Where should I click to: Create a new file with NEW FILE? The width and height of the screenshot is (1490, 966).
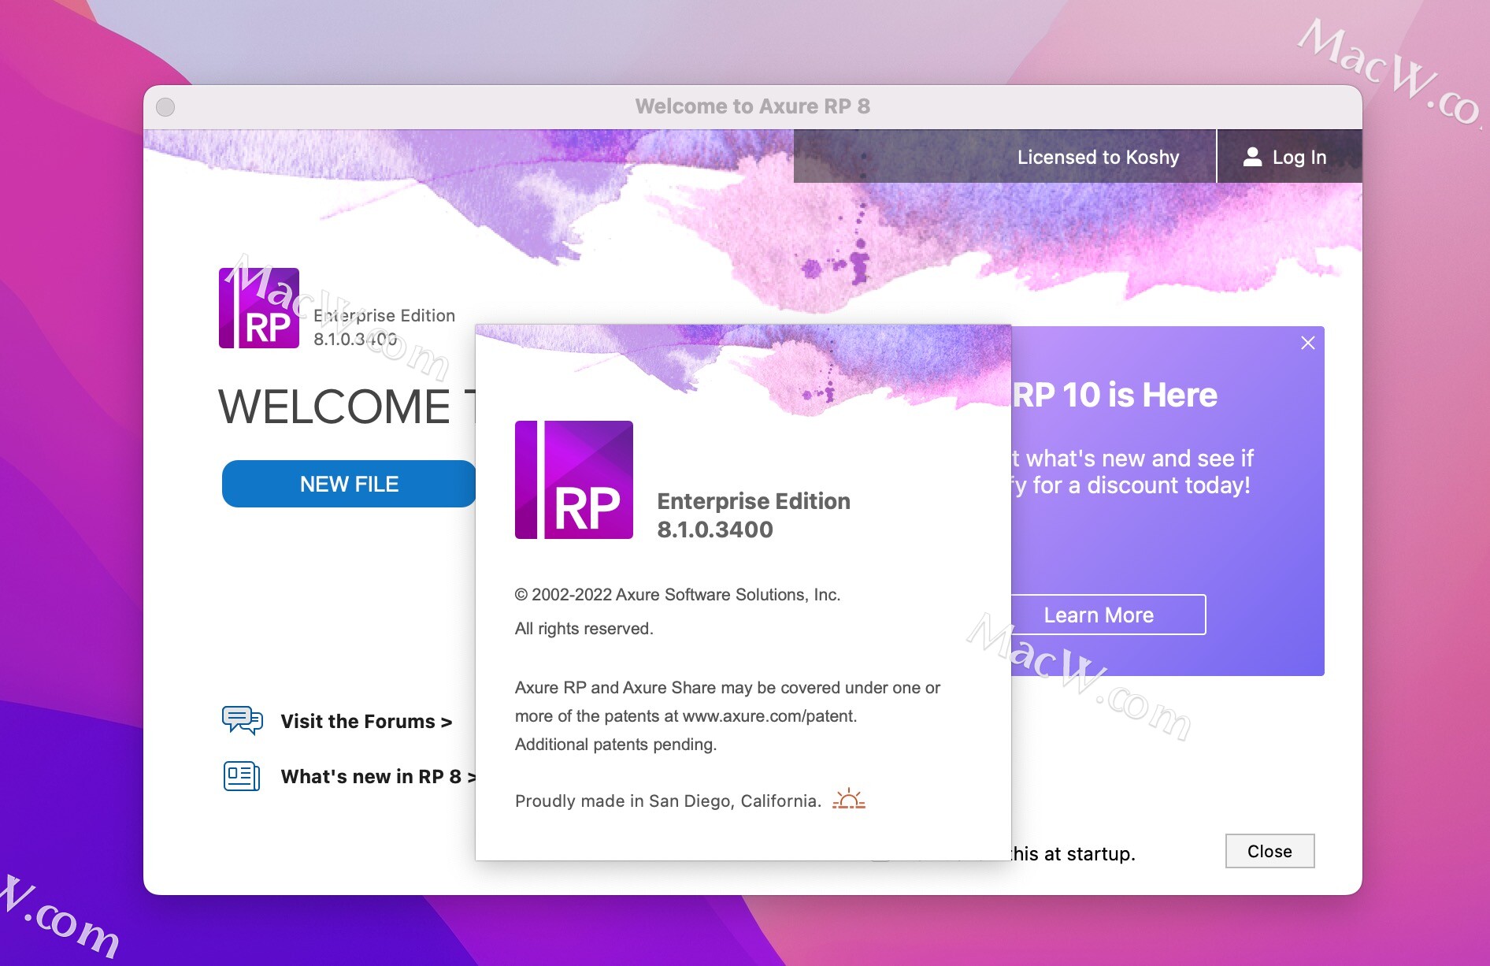pyautogui.click(x=349, y=484)
